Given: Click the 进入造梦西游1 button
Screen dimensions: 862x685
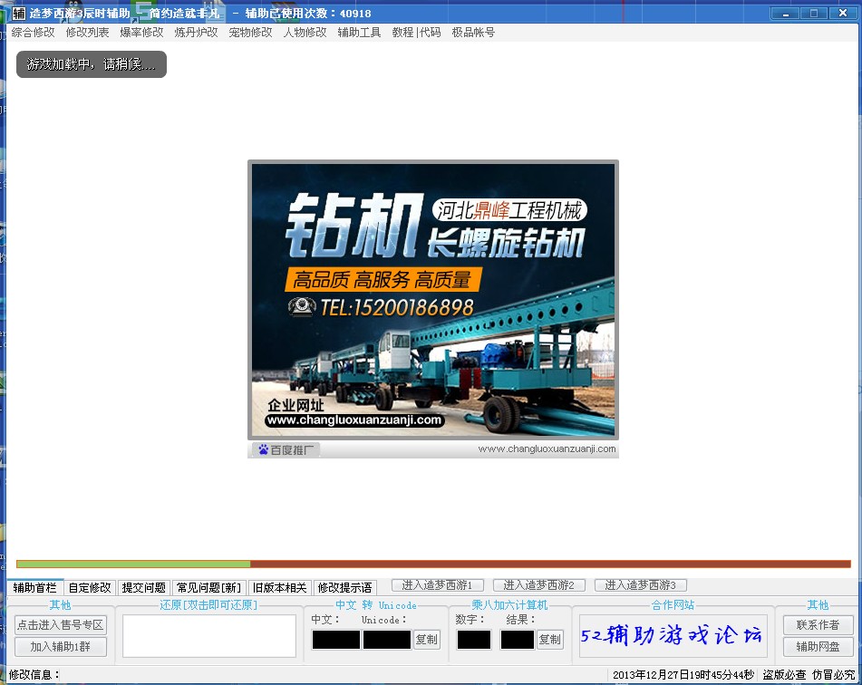Looking at the screenshot, I should [438, 585].
